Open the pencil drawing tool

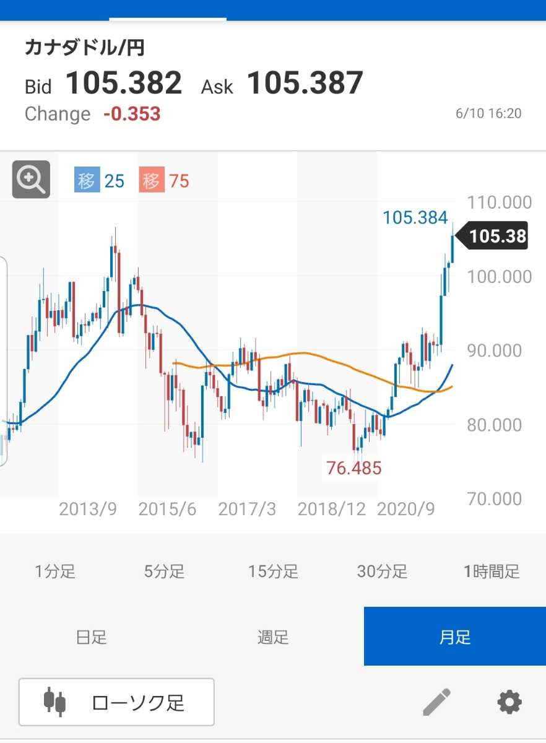pyautogui.click(x=436, y=702)
